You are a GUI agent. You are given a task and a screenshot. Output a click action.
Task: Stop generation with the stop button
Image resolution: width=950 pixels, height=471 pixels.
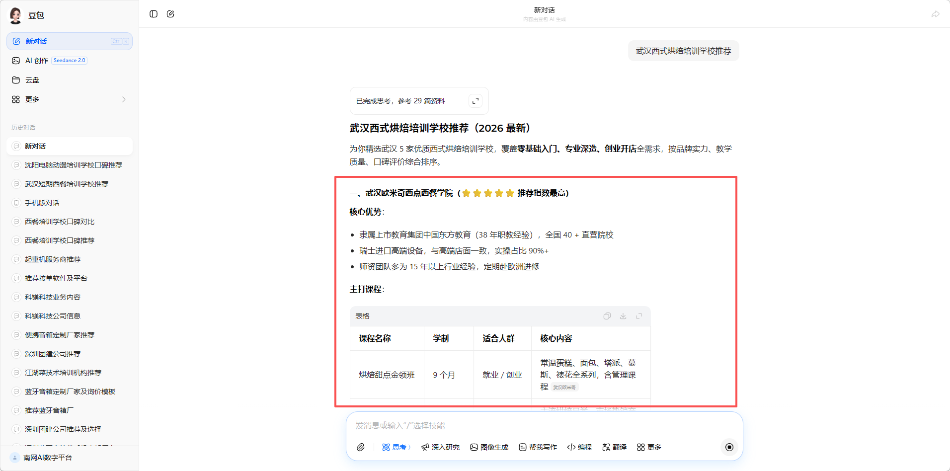click(729, 447)
